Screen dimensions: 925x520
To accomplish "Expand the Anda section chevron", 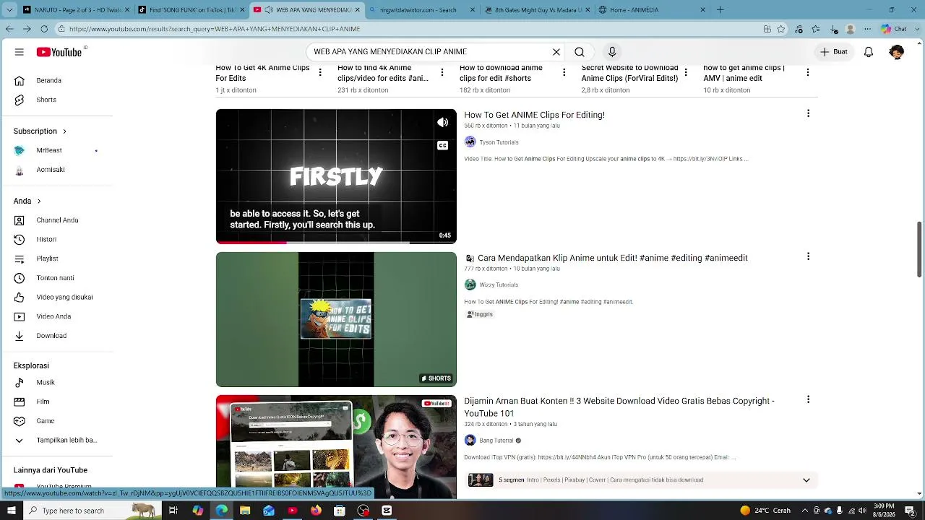I will (39, 201).
